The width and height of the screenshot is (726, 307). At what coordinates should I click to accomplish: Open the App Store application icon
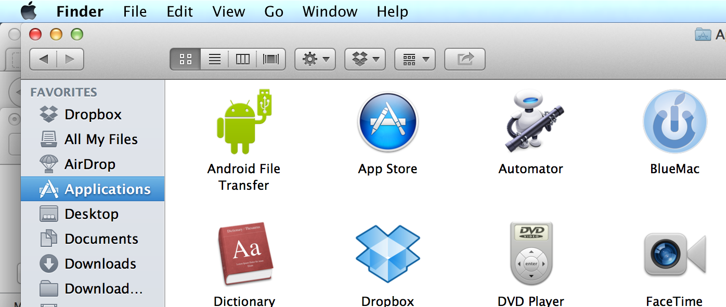388,122
